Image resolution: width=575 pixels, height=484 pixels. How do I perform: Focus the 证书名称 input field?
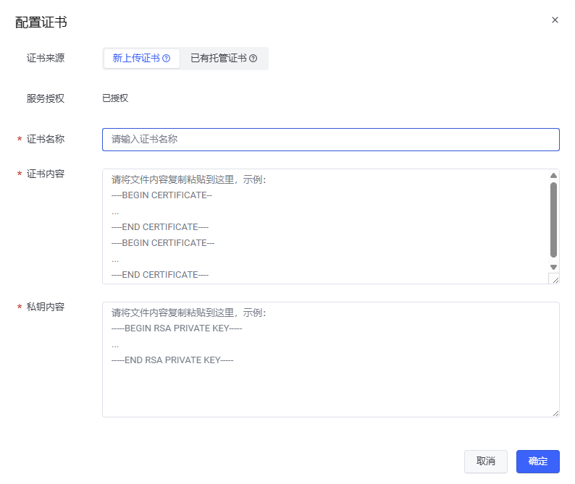pyautogui.click(x=330, y=140)
